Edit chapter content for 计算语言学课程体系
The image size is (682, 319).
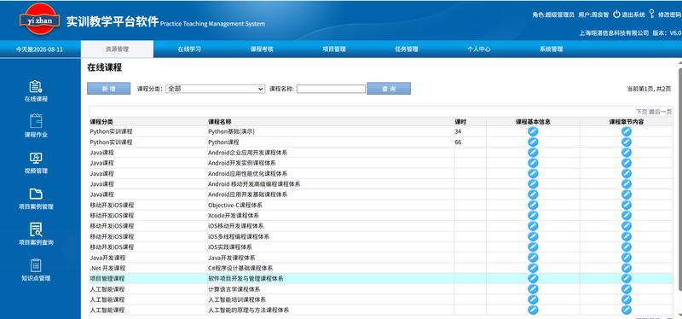click(627, 289)
